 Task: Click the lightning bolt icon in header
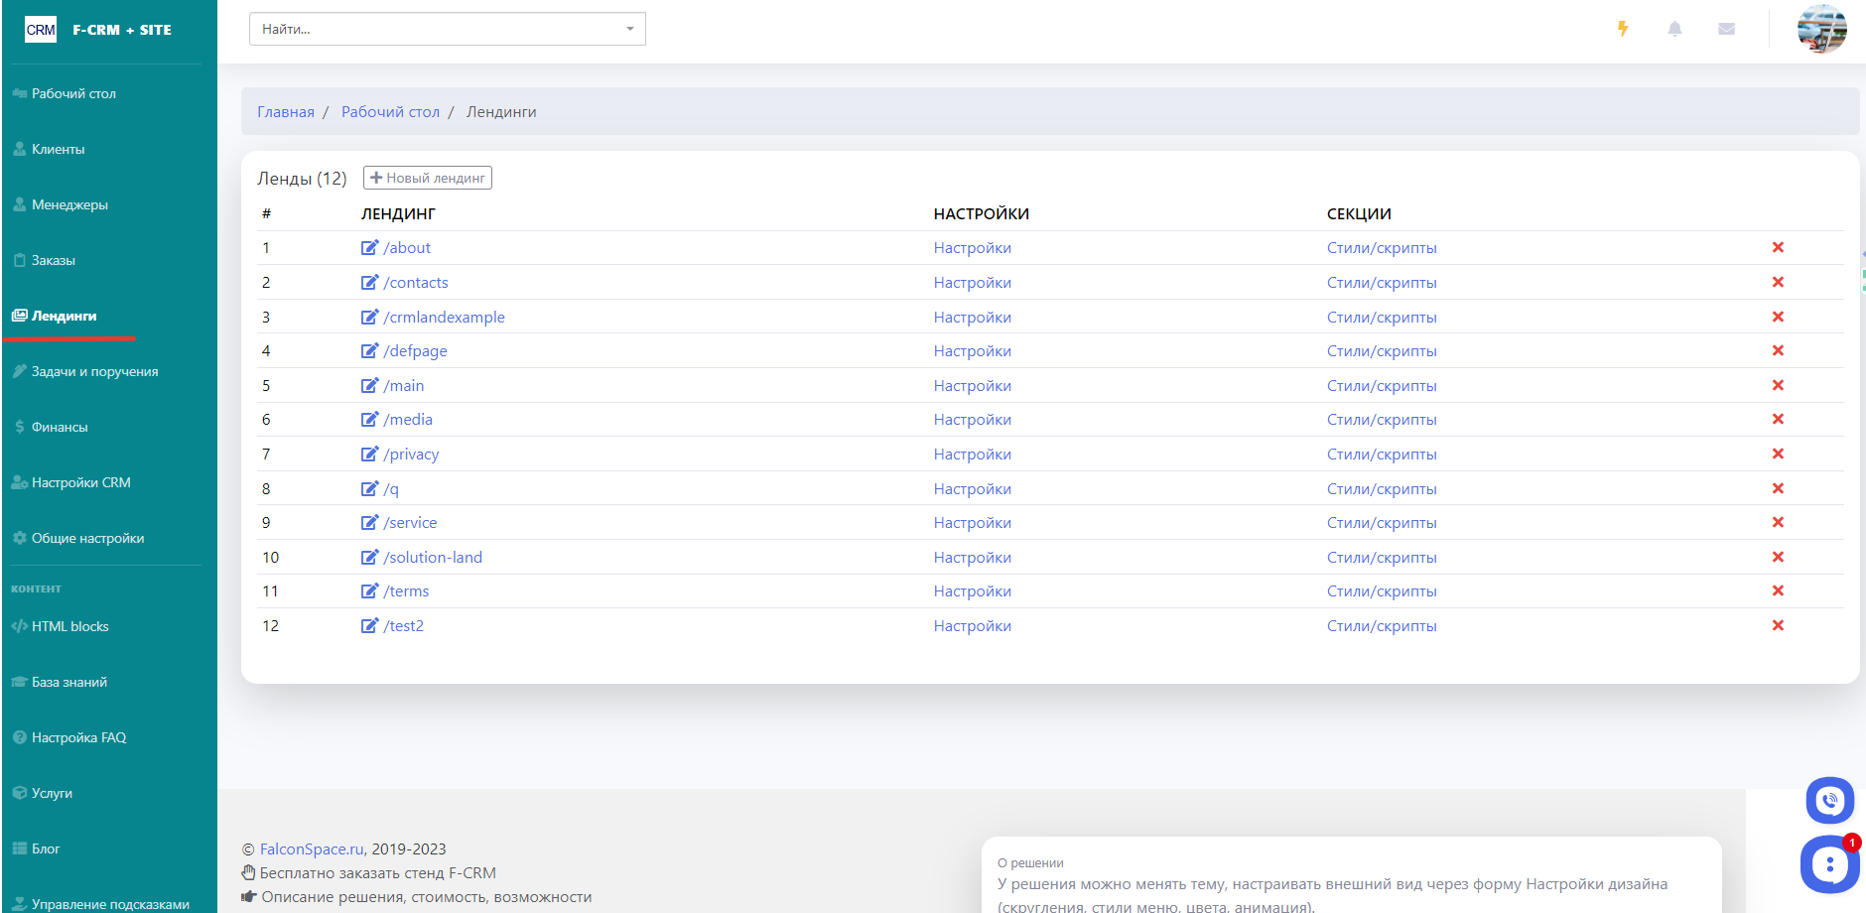tap(1623, 29)
